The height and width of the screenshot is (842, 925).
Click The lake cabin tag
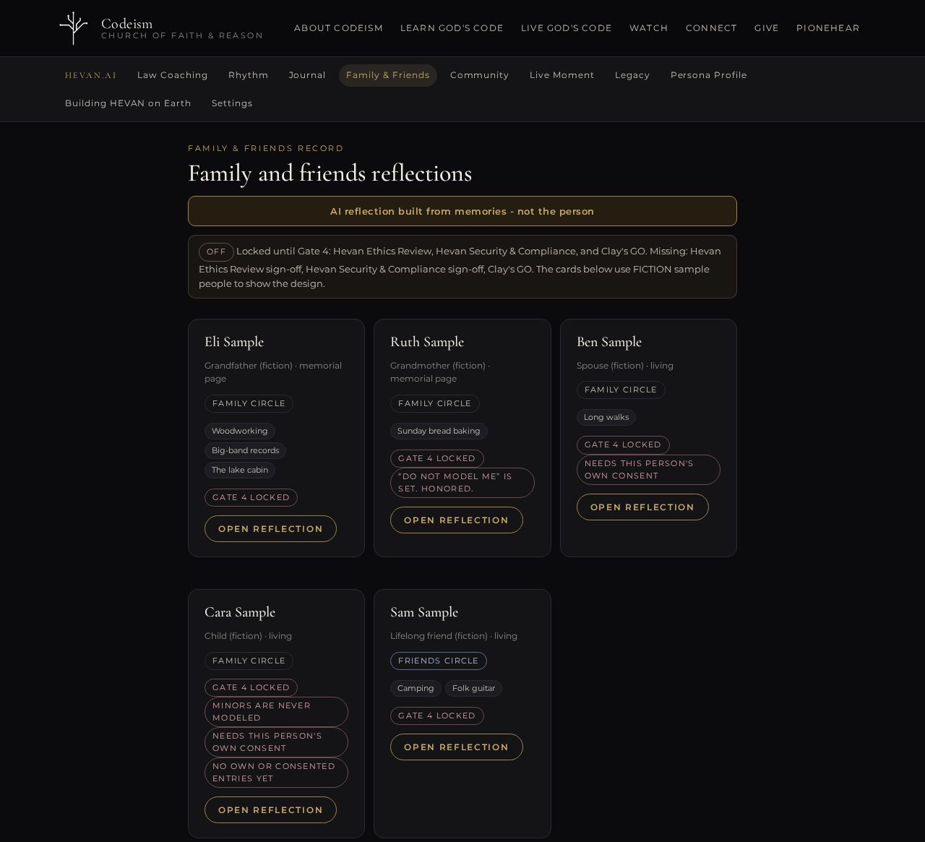tap(240, 470)
